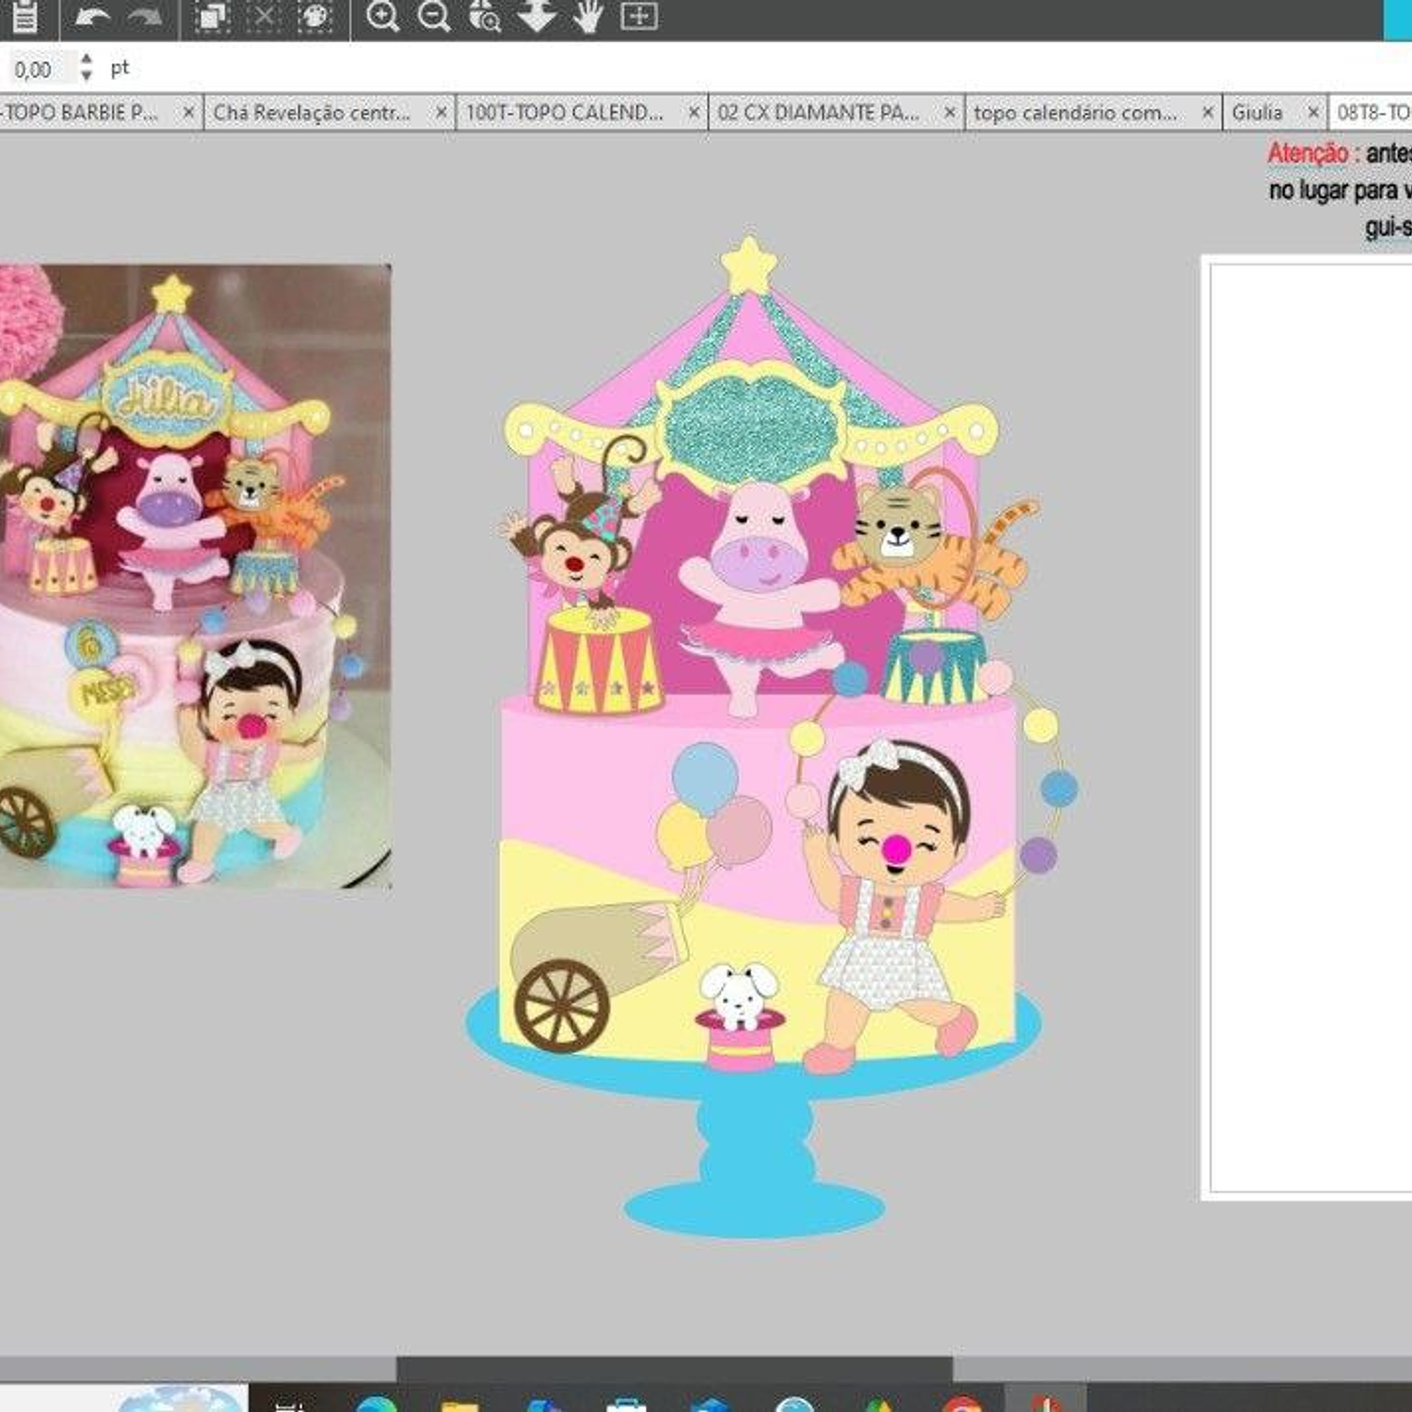1412x1412 pixels.
Task: Zoom in with the magnifier plus
Action: 382,16
